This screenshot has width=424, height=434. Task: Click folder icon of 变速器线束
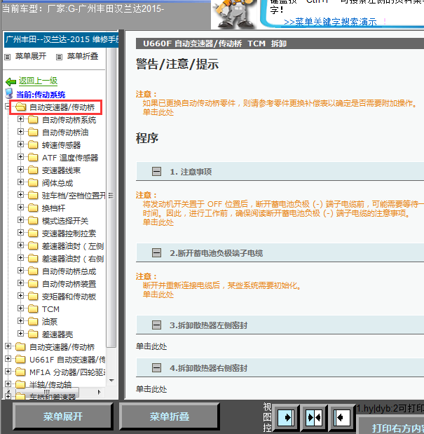[x=33, y=170]
